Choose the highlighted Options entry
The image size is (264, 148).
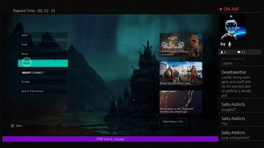(x=43, y=63)
